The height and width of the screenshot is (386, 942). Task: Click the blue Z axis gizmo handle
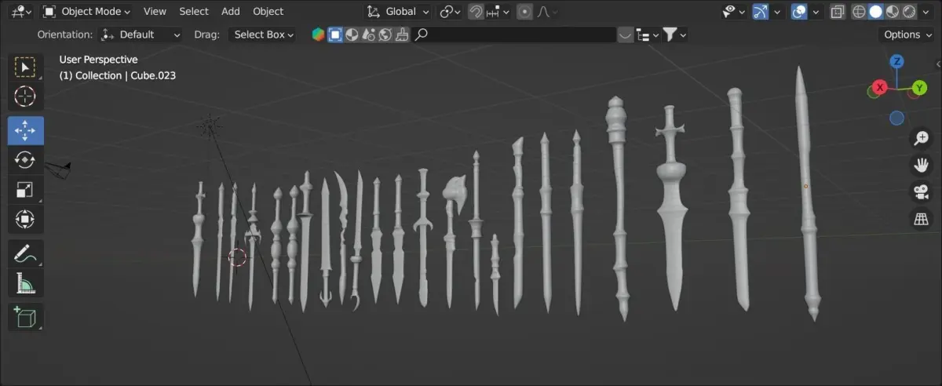[x=896, y=61]
